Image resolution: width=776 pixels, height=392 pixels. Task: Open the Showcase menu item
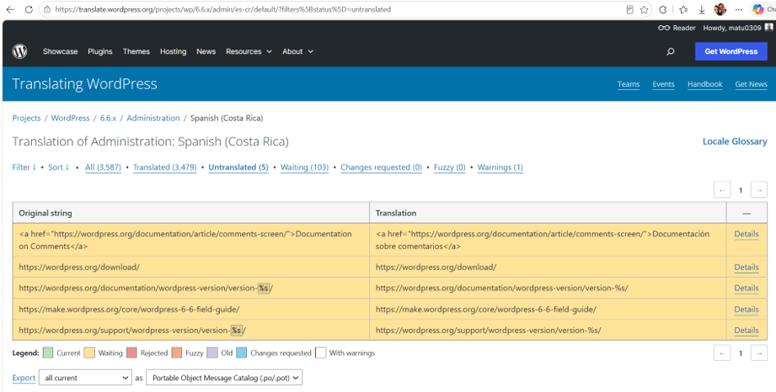61,51
